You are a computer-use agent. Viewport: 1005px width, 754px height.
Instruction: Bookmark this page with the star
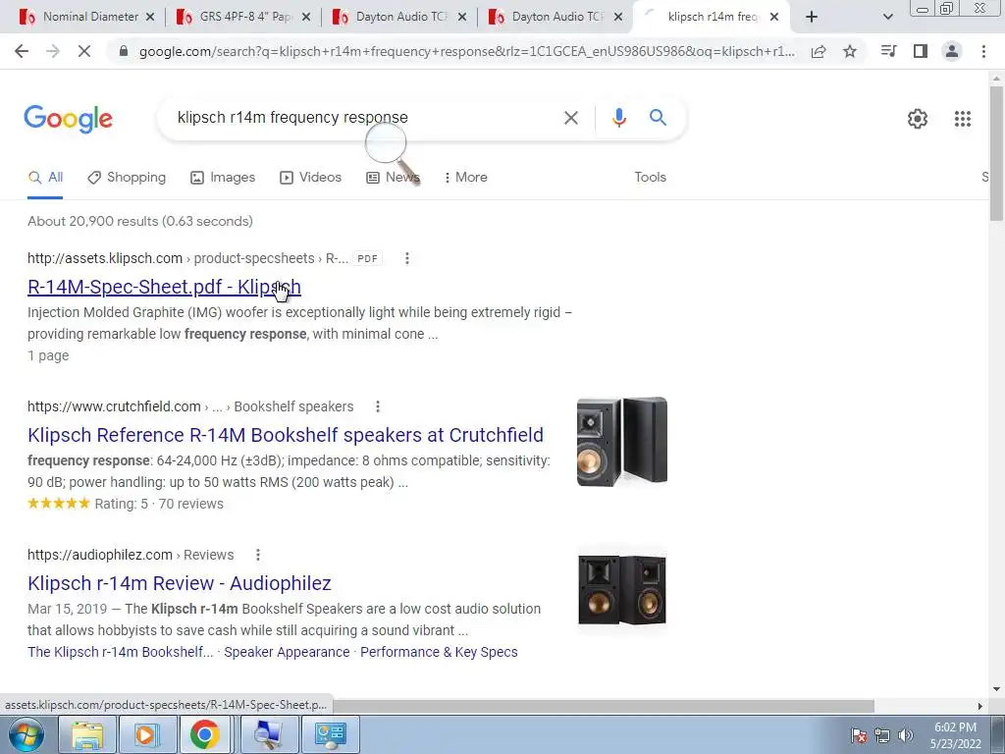tap(850, 51)
